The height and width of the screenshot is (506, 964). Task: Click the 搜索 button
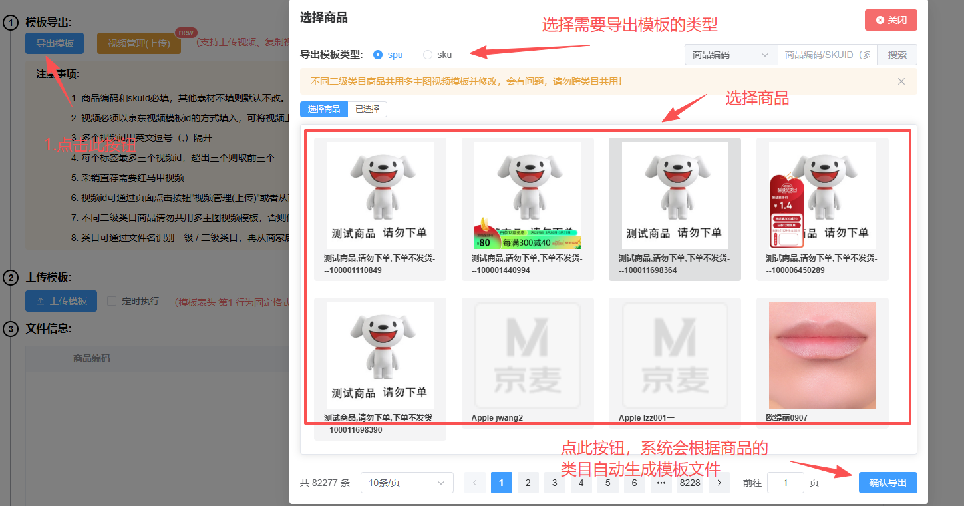(x=897, y=55)
